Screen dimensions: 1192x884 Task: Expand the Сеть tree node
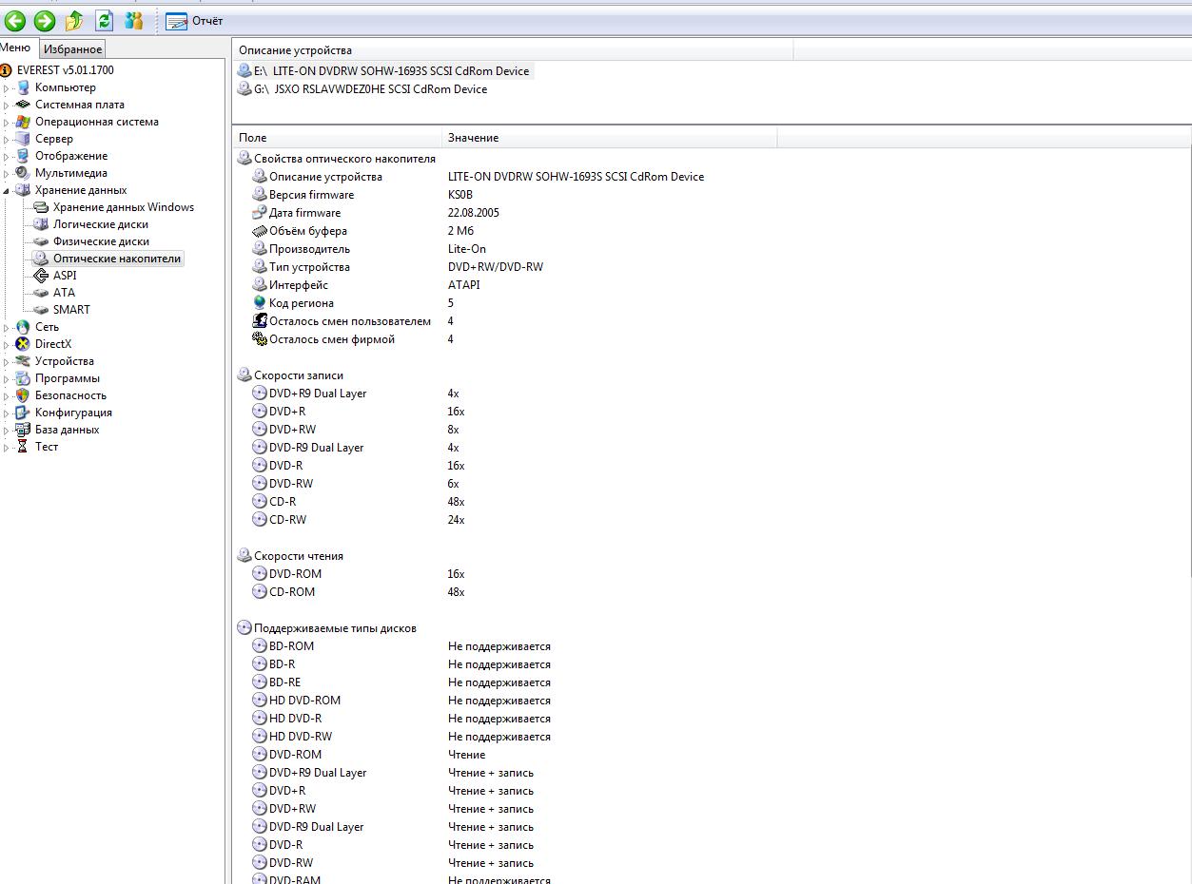tap(7, 328)
